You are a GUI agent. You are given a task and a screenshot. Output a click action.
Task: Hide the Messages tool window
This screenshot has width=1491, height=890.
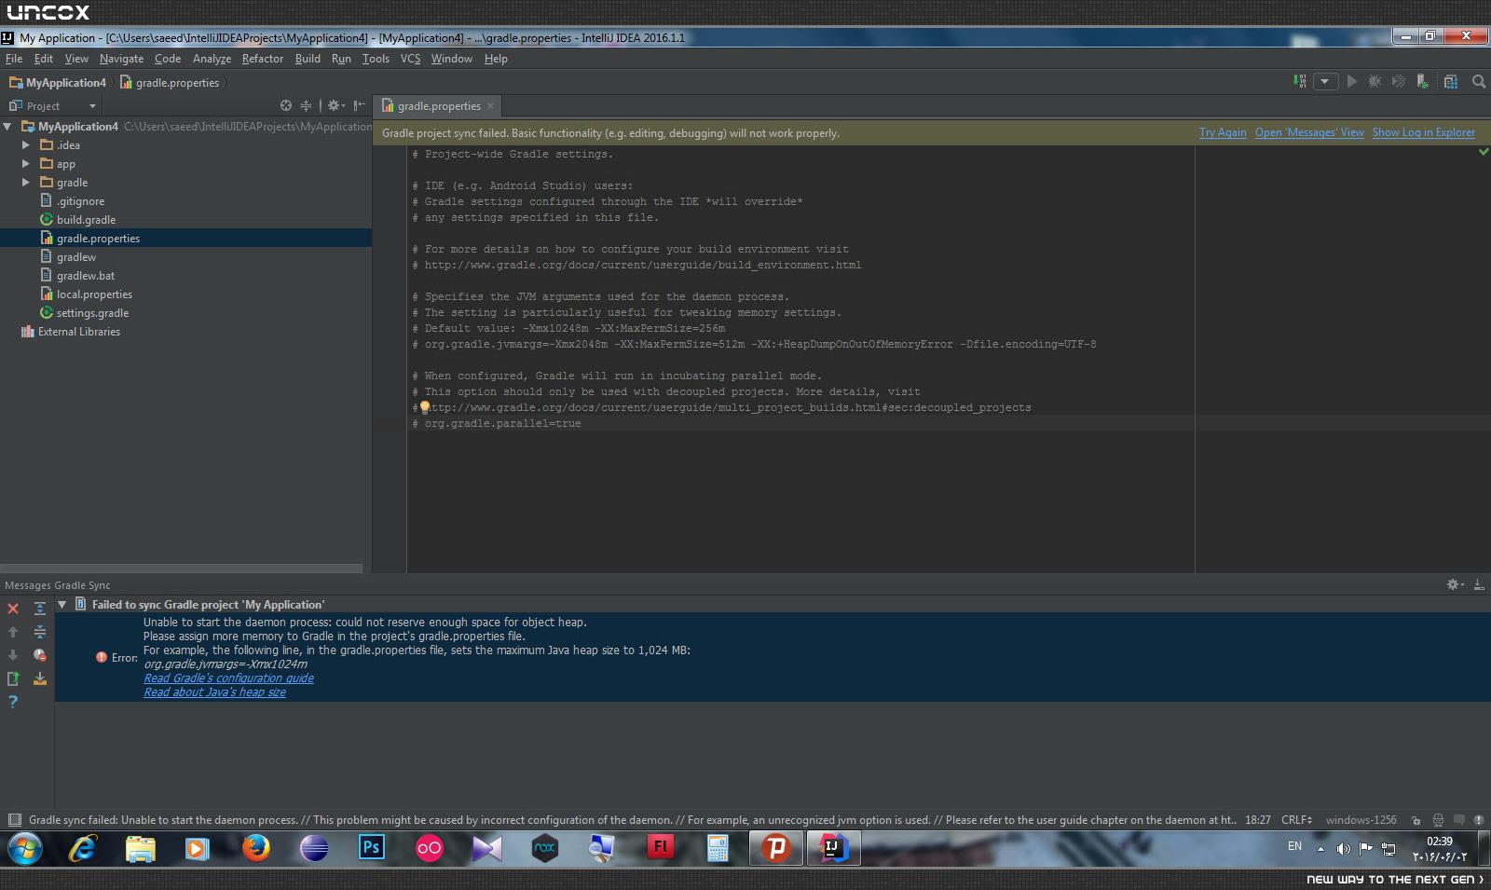(1479, 584)
